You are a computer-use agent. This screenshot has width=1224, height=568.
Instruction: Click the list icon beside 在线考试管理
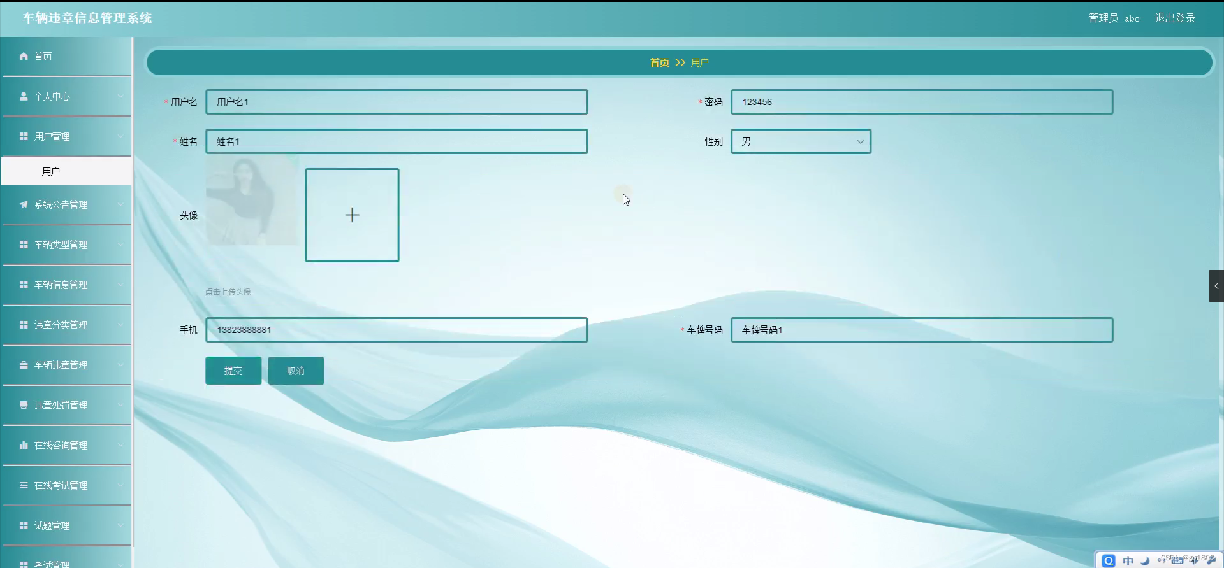(x=24, y=485)
